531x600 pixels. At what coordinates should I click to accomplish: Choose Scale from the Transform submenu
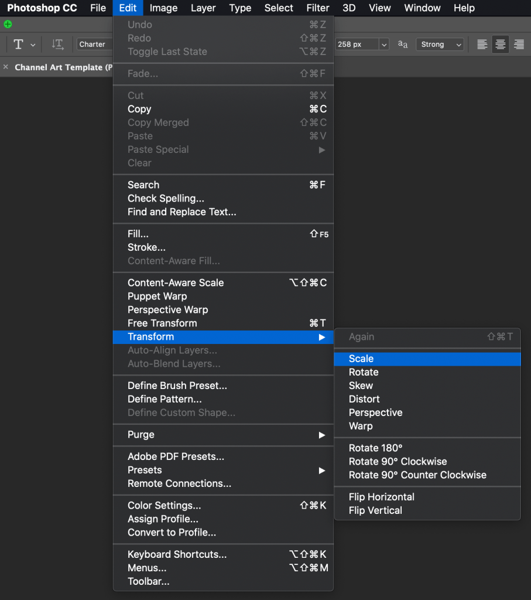pos(361,359)
